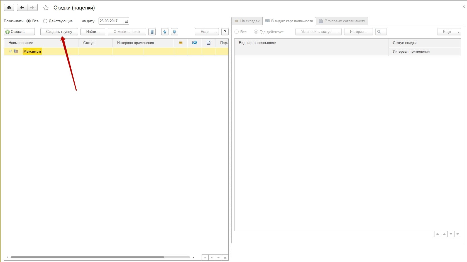Select the 'Все' show radio button
The height and width of the screenshot is (262, 467).
28,21
